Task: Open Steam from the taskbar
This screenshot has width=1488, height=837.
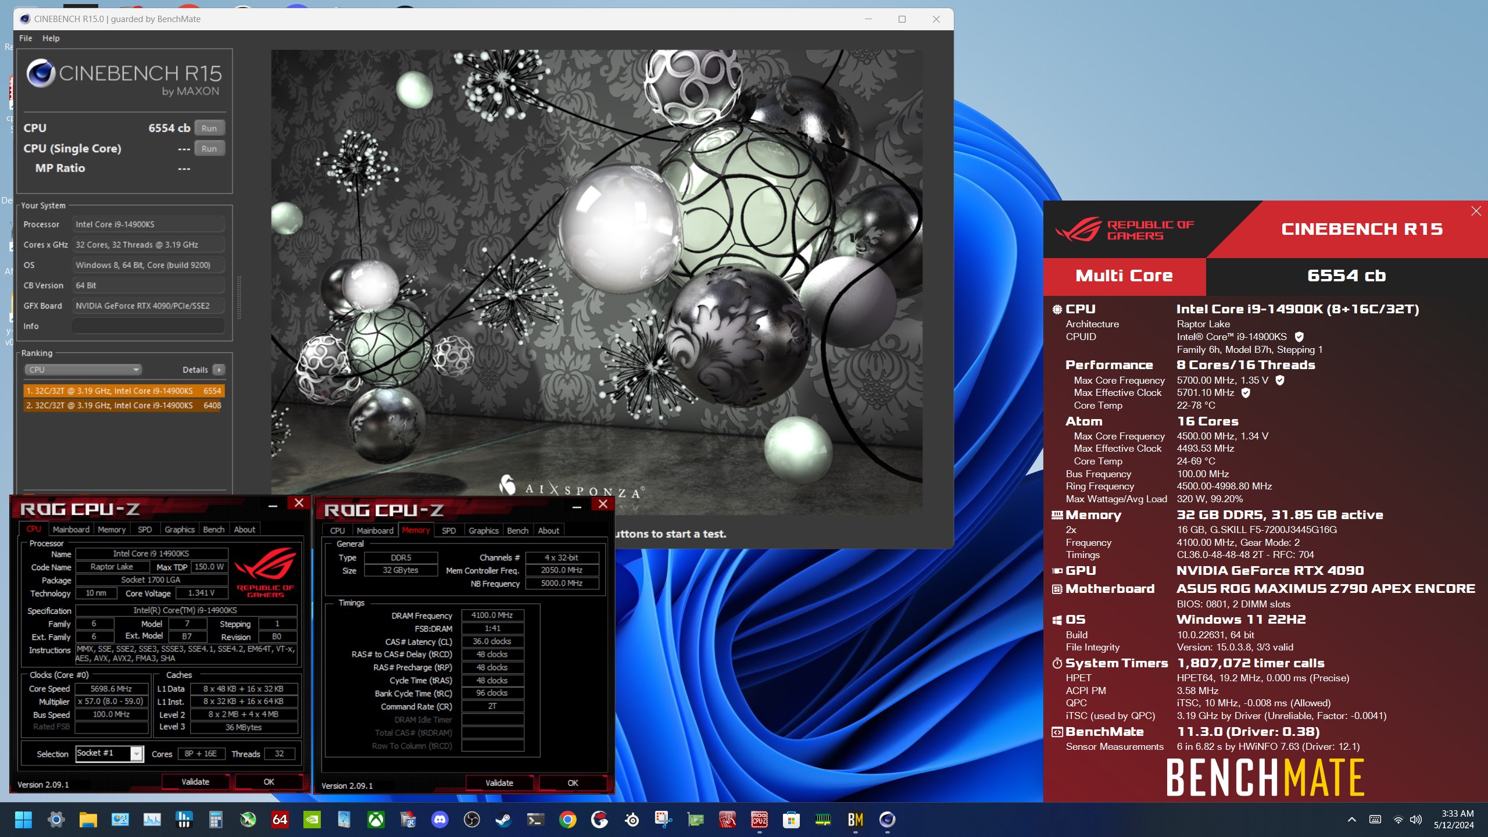Action: click(x=503, y=820)
